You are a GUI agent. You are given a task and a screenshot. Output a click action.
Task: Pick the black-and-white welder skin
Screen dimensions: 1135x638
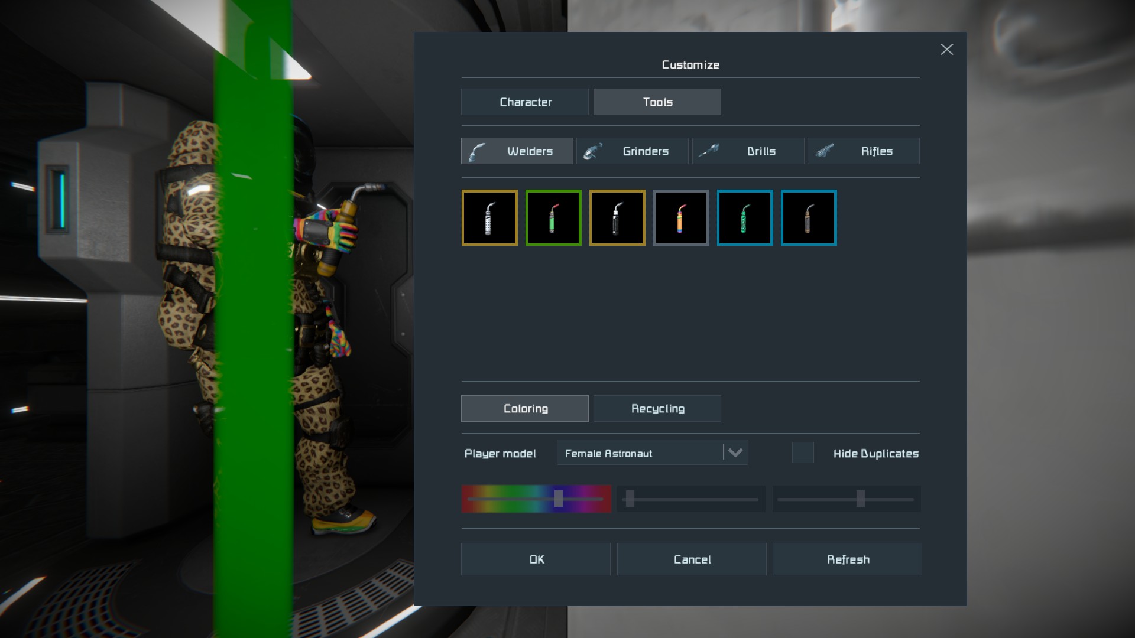[x=617, y=217]
